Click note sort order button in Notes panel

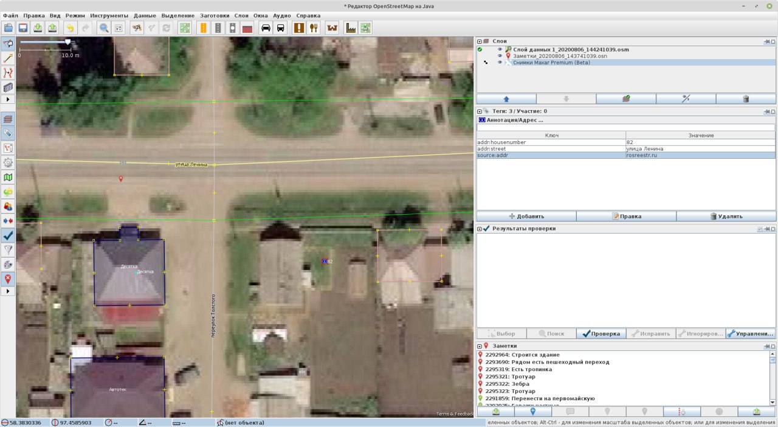[x=682, y=412]
